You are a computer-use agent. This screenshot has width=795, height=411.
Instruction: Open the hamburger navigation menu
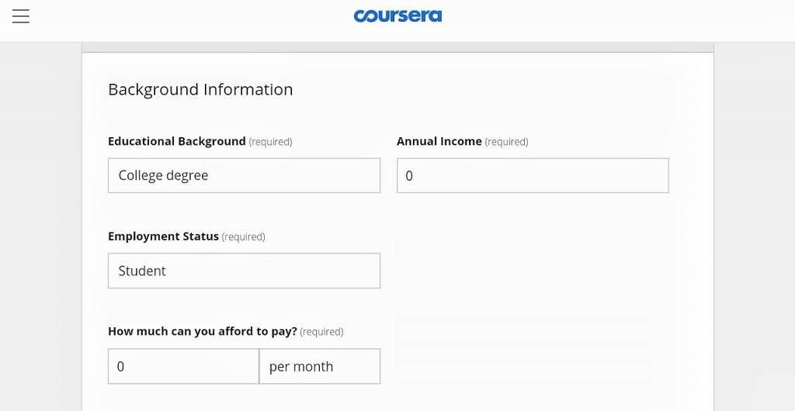click(x=21, y=16)
